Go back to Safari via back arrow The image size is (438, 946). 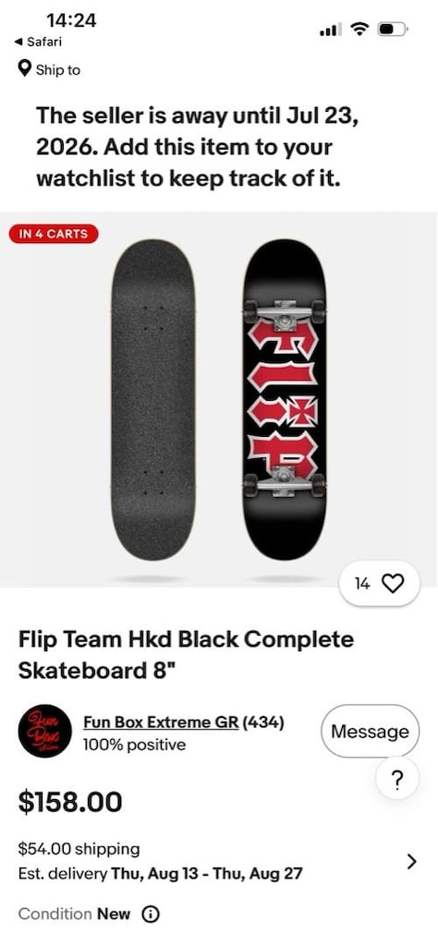tap(18, 42)
